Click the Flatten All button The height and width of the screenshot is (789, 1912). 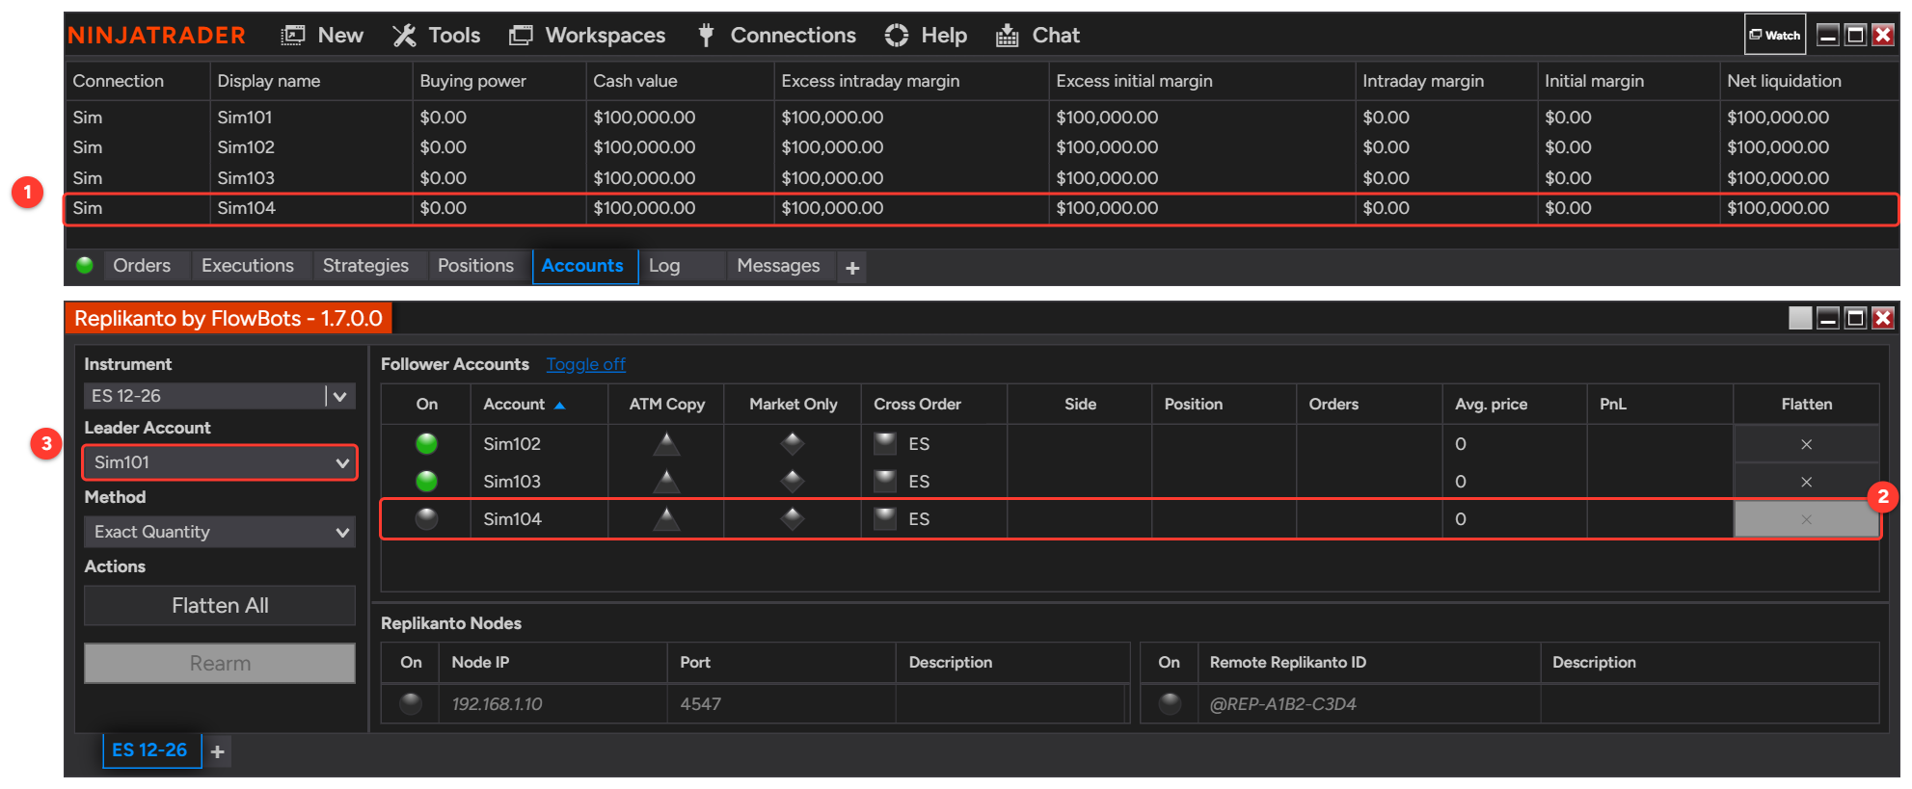(220, 606)
